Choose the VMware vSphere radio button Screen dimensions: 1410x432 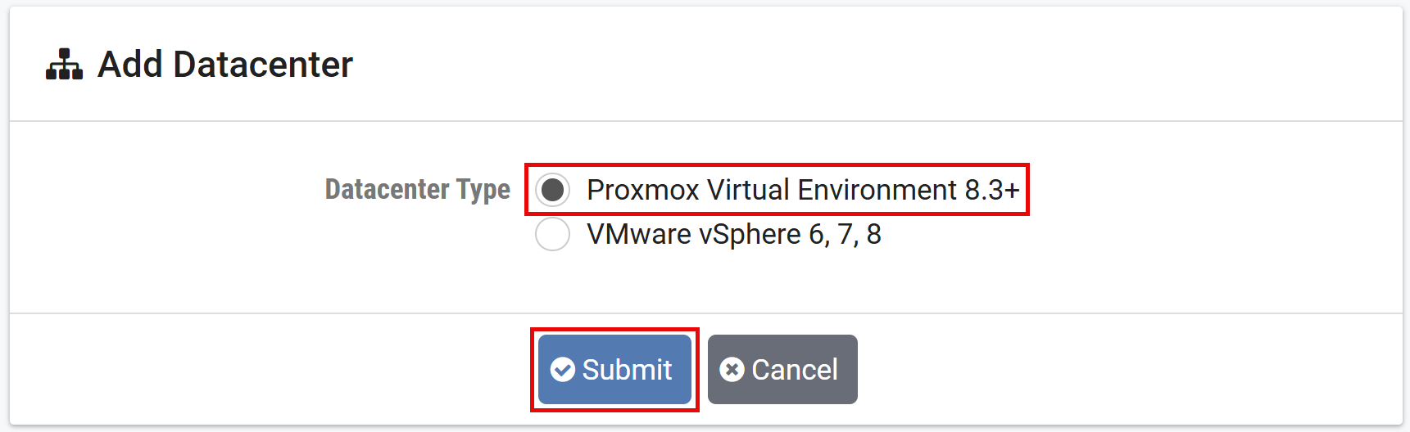(553, 235)
